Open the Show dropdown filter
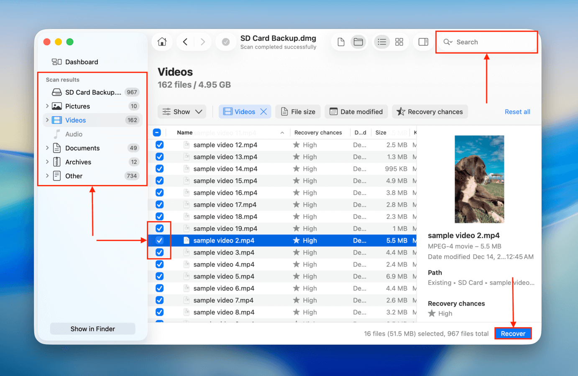Viewport: 578px width, 376px height. click(182, 112)
